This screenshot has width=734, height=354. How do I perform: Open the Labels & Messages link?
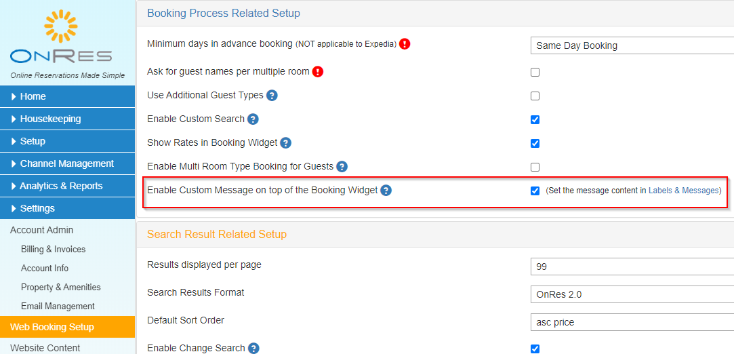click(x=683, y=191)
